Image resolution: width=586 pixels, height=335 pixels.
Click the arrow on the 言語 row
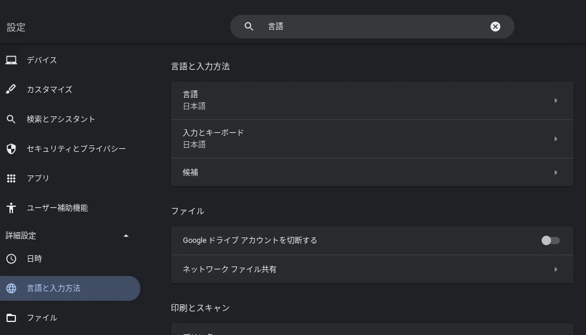[x=556, y=100]
